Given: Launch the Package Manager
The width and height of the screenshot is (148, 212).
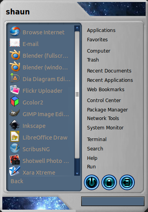Looking at the screenshot, I should [x=107, y=110].
